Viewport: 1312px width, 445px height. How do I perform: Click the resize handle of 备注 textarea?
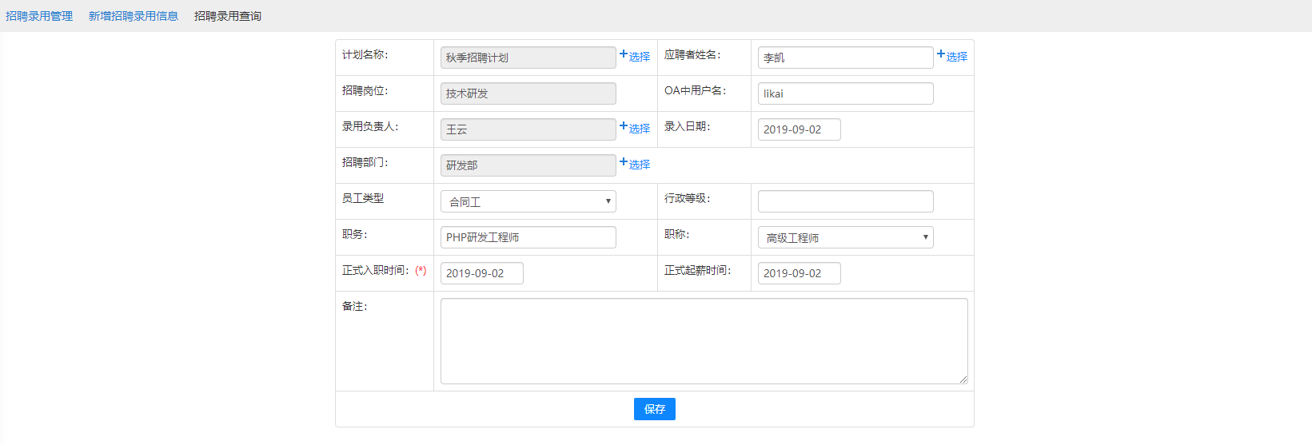(x=963, y=379)
